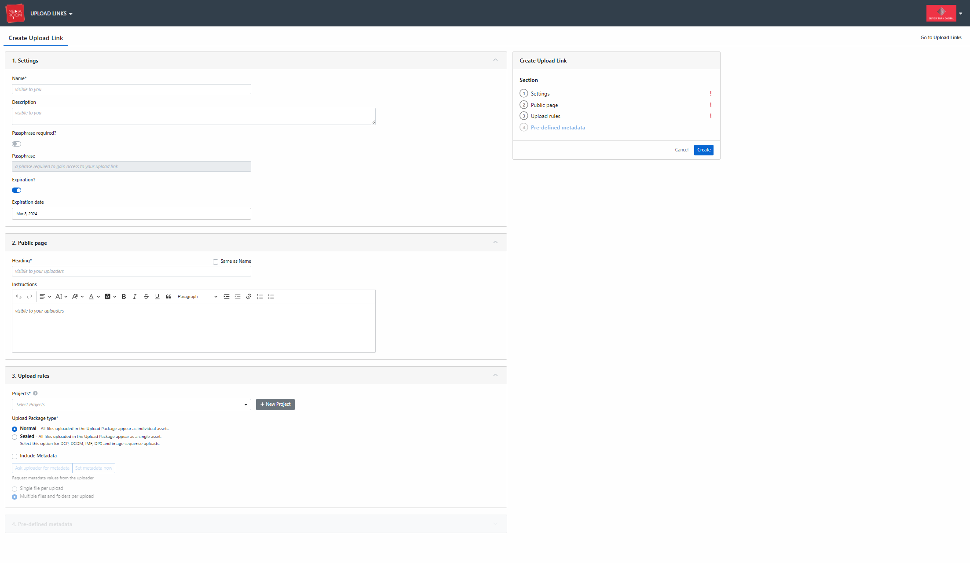Open the font background color picker
Screen dimensions: 970x563
(110, 297)
